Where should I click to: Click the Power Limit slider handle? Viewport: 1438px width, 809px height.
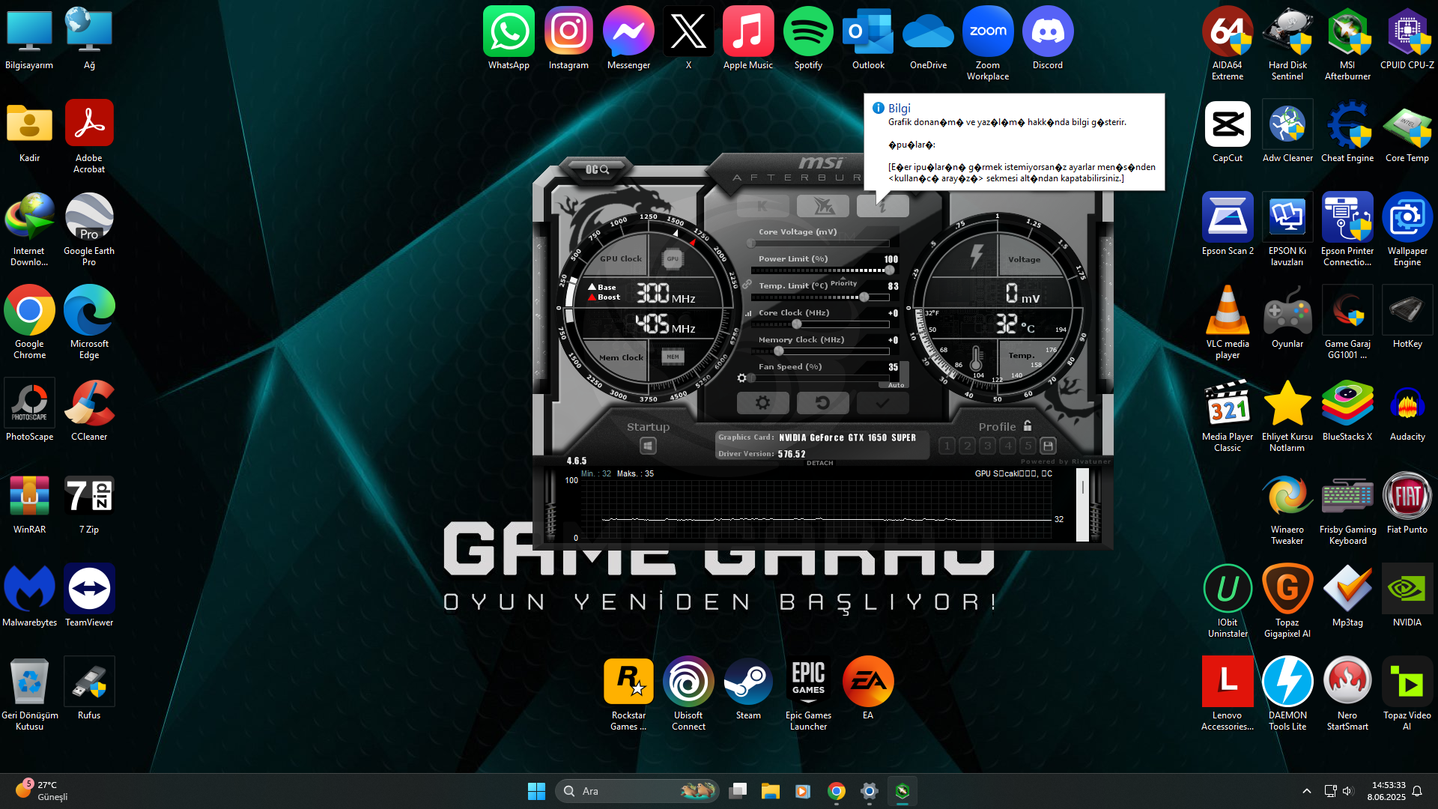point(890,270)
